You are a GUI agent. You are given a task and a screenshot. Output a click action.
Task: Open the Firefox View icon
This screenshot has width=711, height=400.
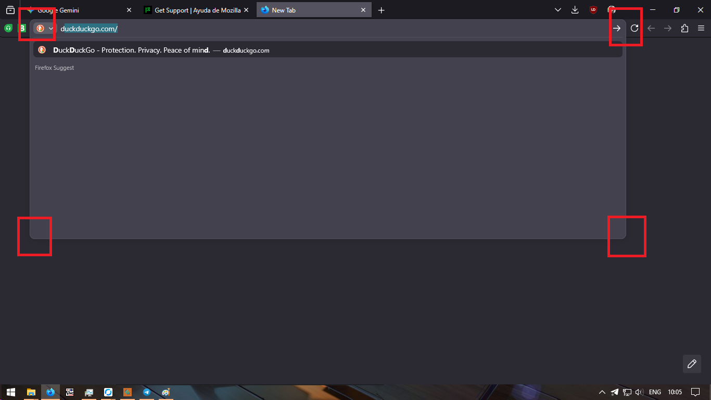(10, 10)
